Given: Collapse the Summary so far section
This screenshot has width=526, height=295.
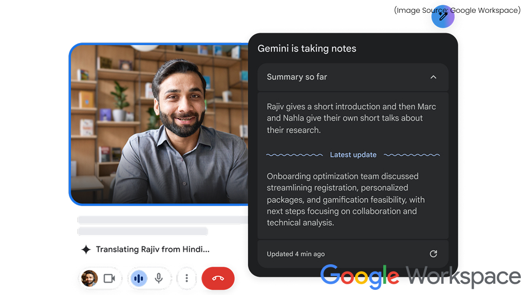Looking at the screenshot, I should (434, 77).
